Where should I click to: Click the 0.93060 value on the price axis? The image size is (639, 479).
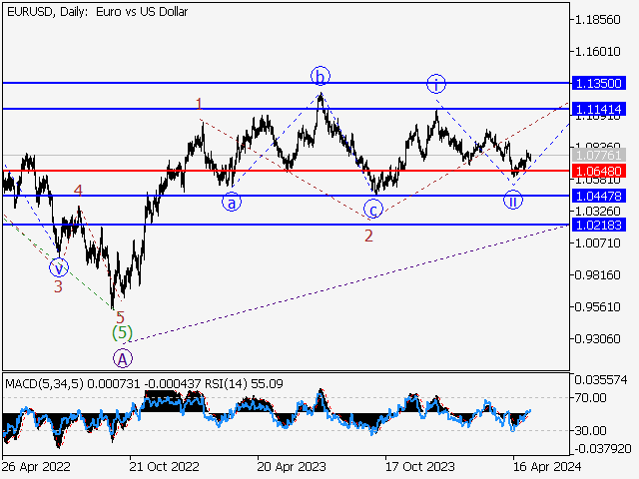(x=597, y=339)
